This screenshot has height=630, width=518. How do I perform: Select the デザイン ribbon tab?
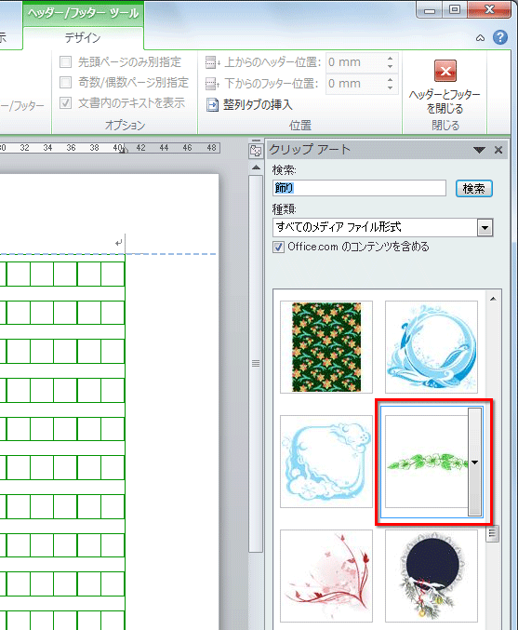[83, 38]
